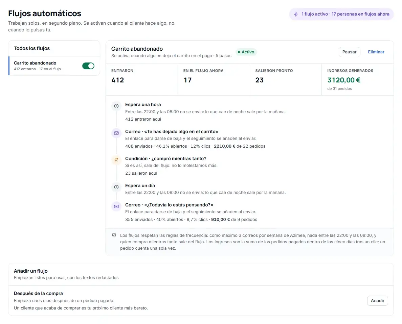Click the '355 enviados' stats line
This screenshot has width=402, height=324.
[x=191, y=220]
